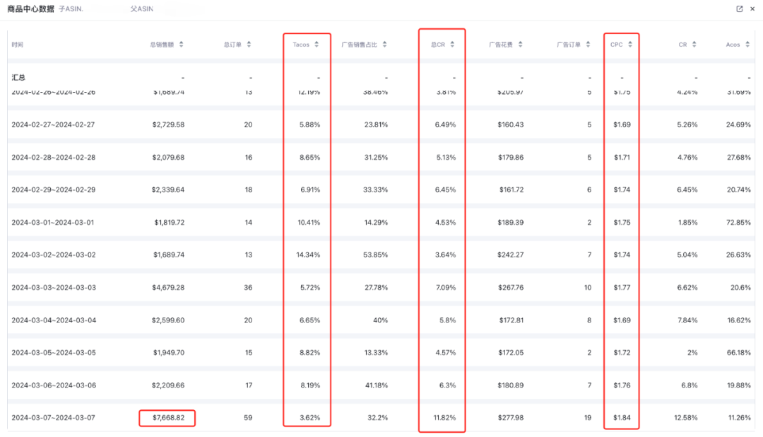The image size is (763, 437).
Task: Close the 商品中心数据 panel
Action: (752, 8)
